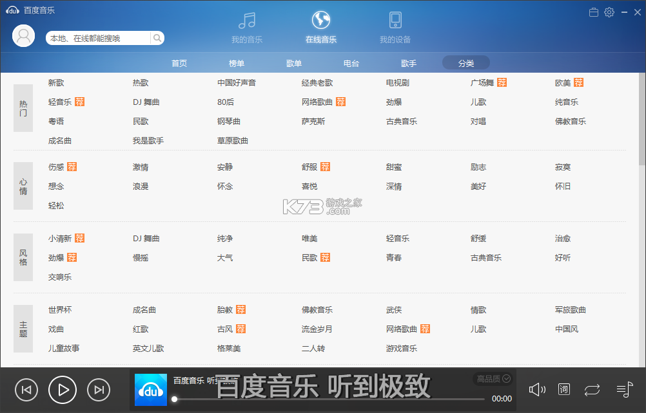The height and width of the screenshot is (413, 646).
Task: Click the vertical scrollbar
Action: point(642,119)
